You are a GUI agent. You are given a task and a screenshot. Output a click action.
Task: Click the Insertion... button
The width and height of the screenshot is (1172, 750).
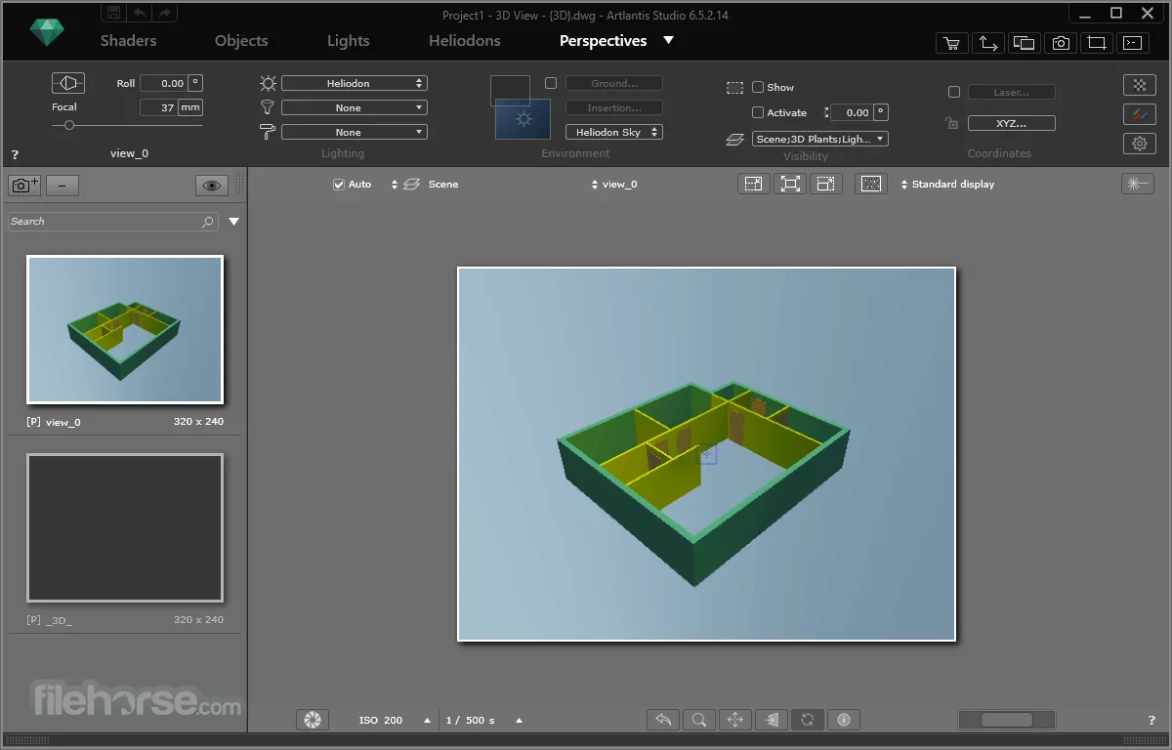[x=614, y=107]
